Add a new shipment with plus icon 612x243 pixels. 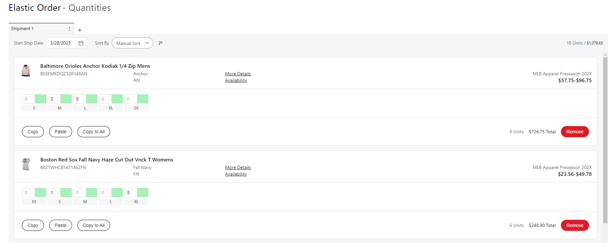click(80, 30)
